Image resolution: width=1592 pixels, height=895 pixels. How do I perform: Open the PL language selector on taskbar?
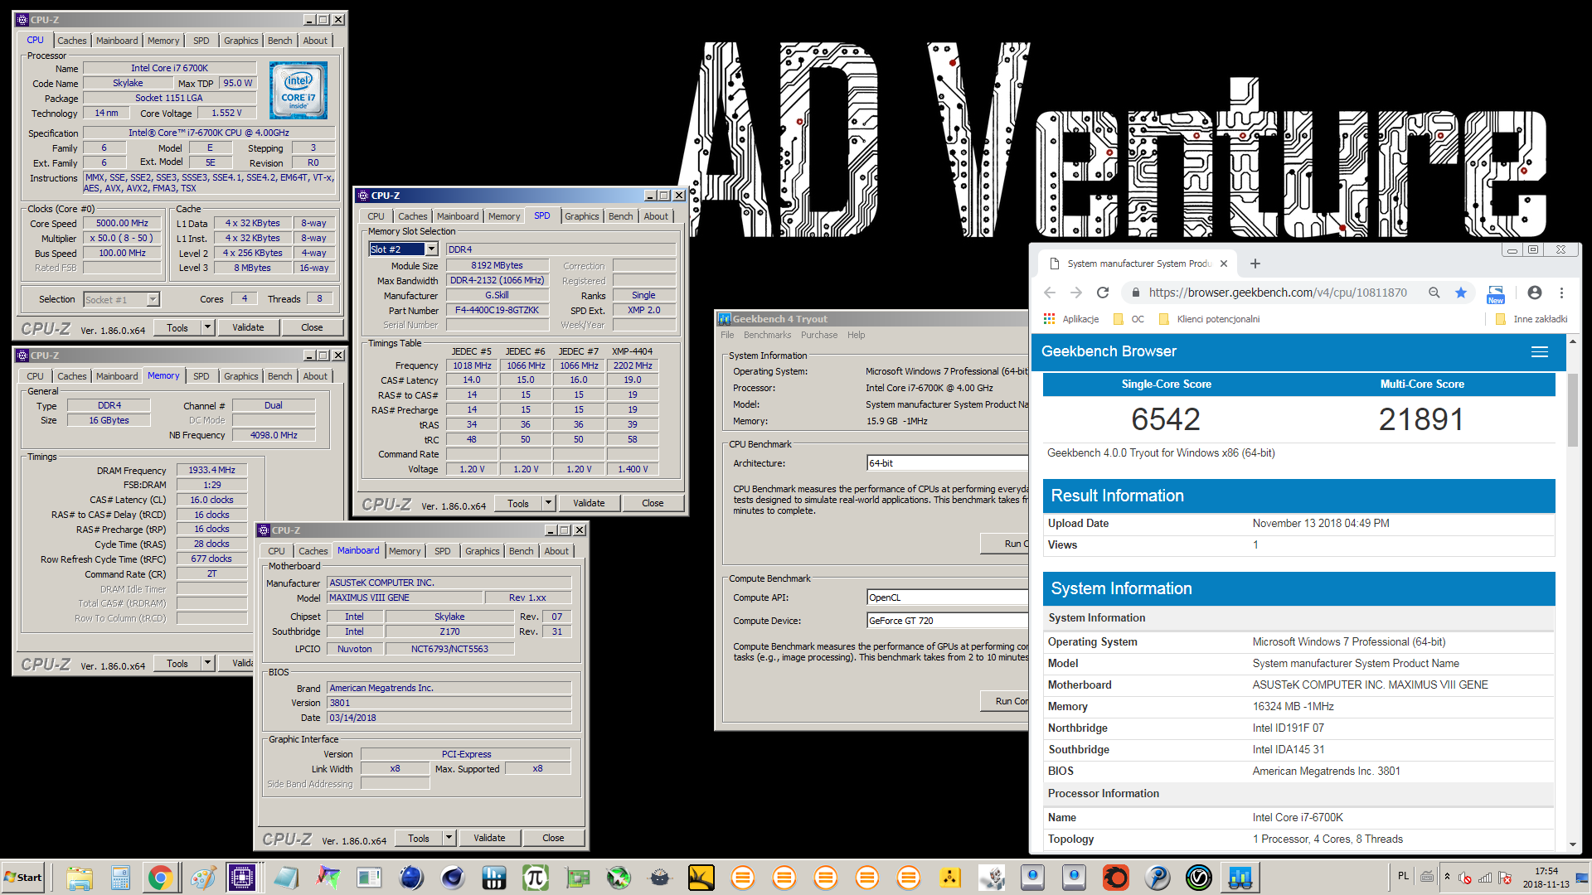[1403, 876]
